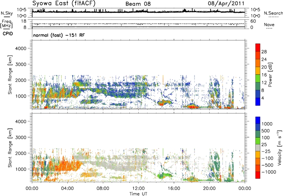Click the '500' label on the velocity color bar
This screenshot has height=196, width=283.
tap(266, 131)
